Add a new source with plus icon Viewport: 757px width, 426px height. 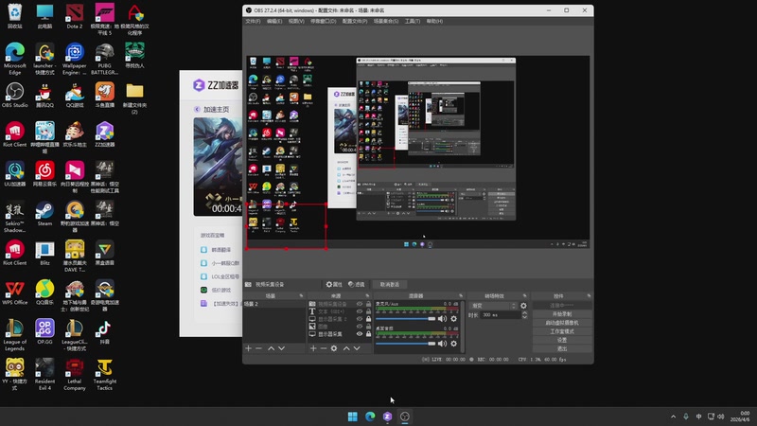coord(313,348)
